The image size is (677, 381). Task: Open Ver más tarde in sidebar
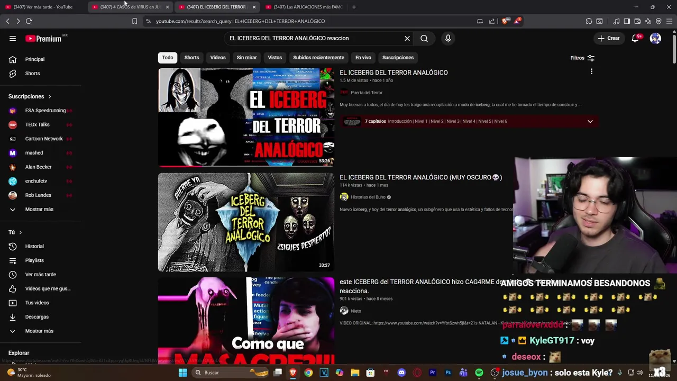[41, 275]
